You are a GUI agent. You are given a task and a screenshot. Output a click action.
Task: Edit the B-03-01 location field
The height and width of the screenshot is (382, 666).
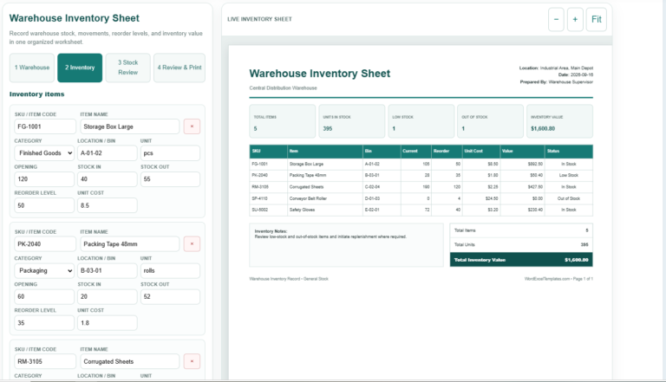pyautogui.click(x=107, y=270)
